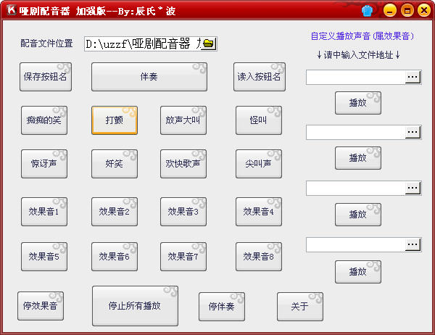The width and height of the screenshot is (435, 335).
Task: Trigger 效果音8 button
Action: (x=259, y=257)
